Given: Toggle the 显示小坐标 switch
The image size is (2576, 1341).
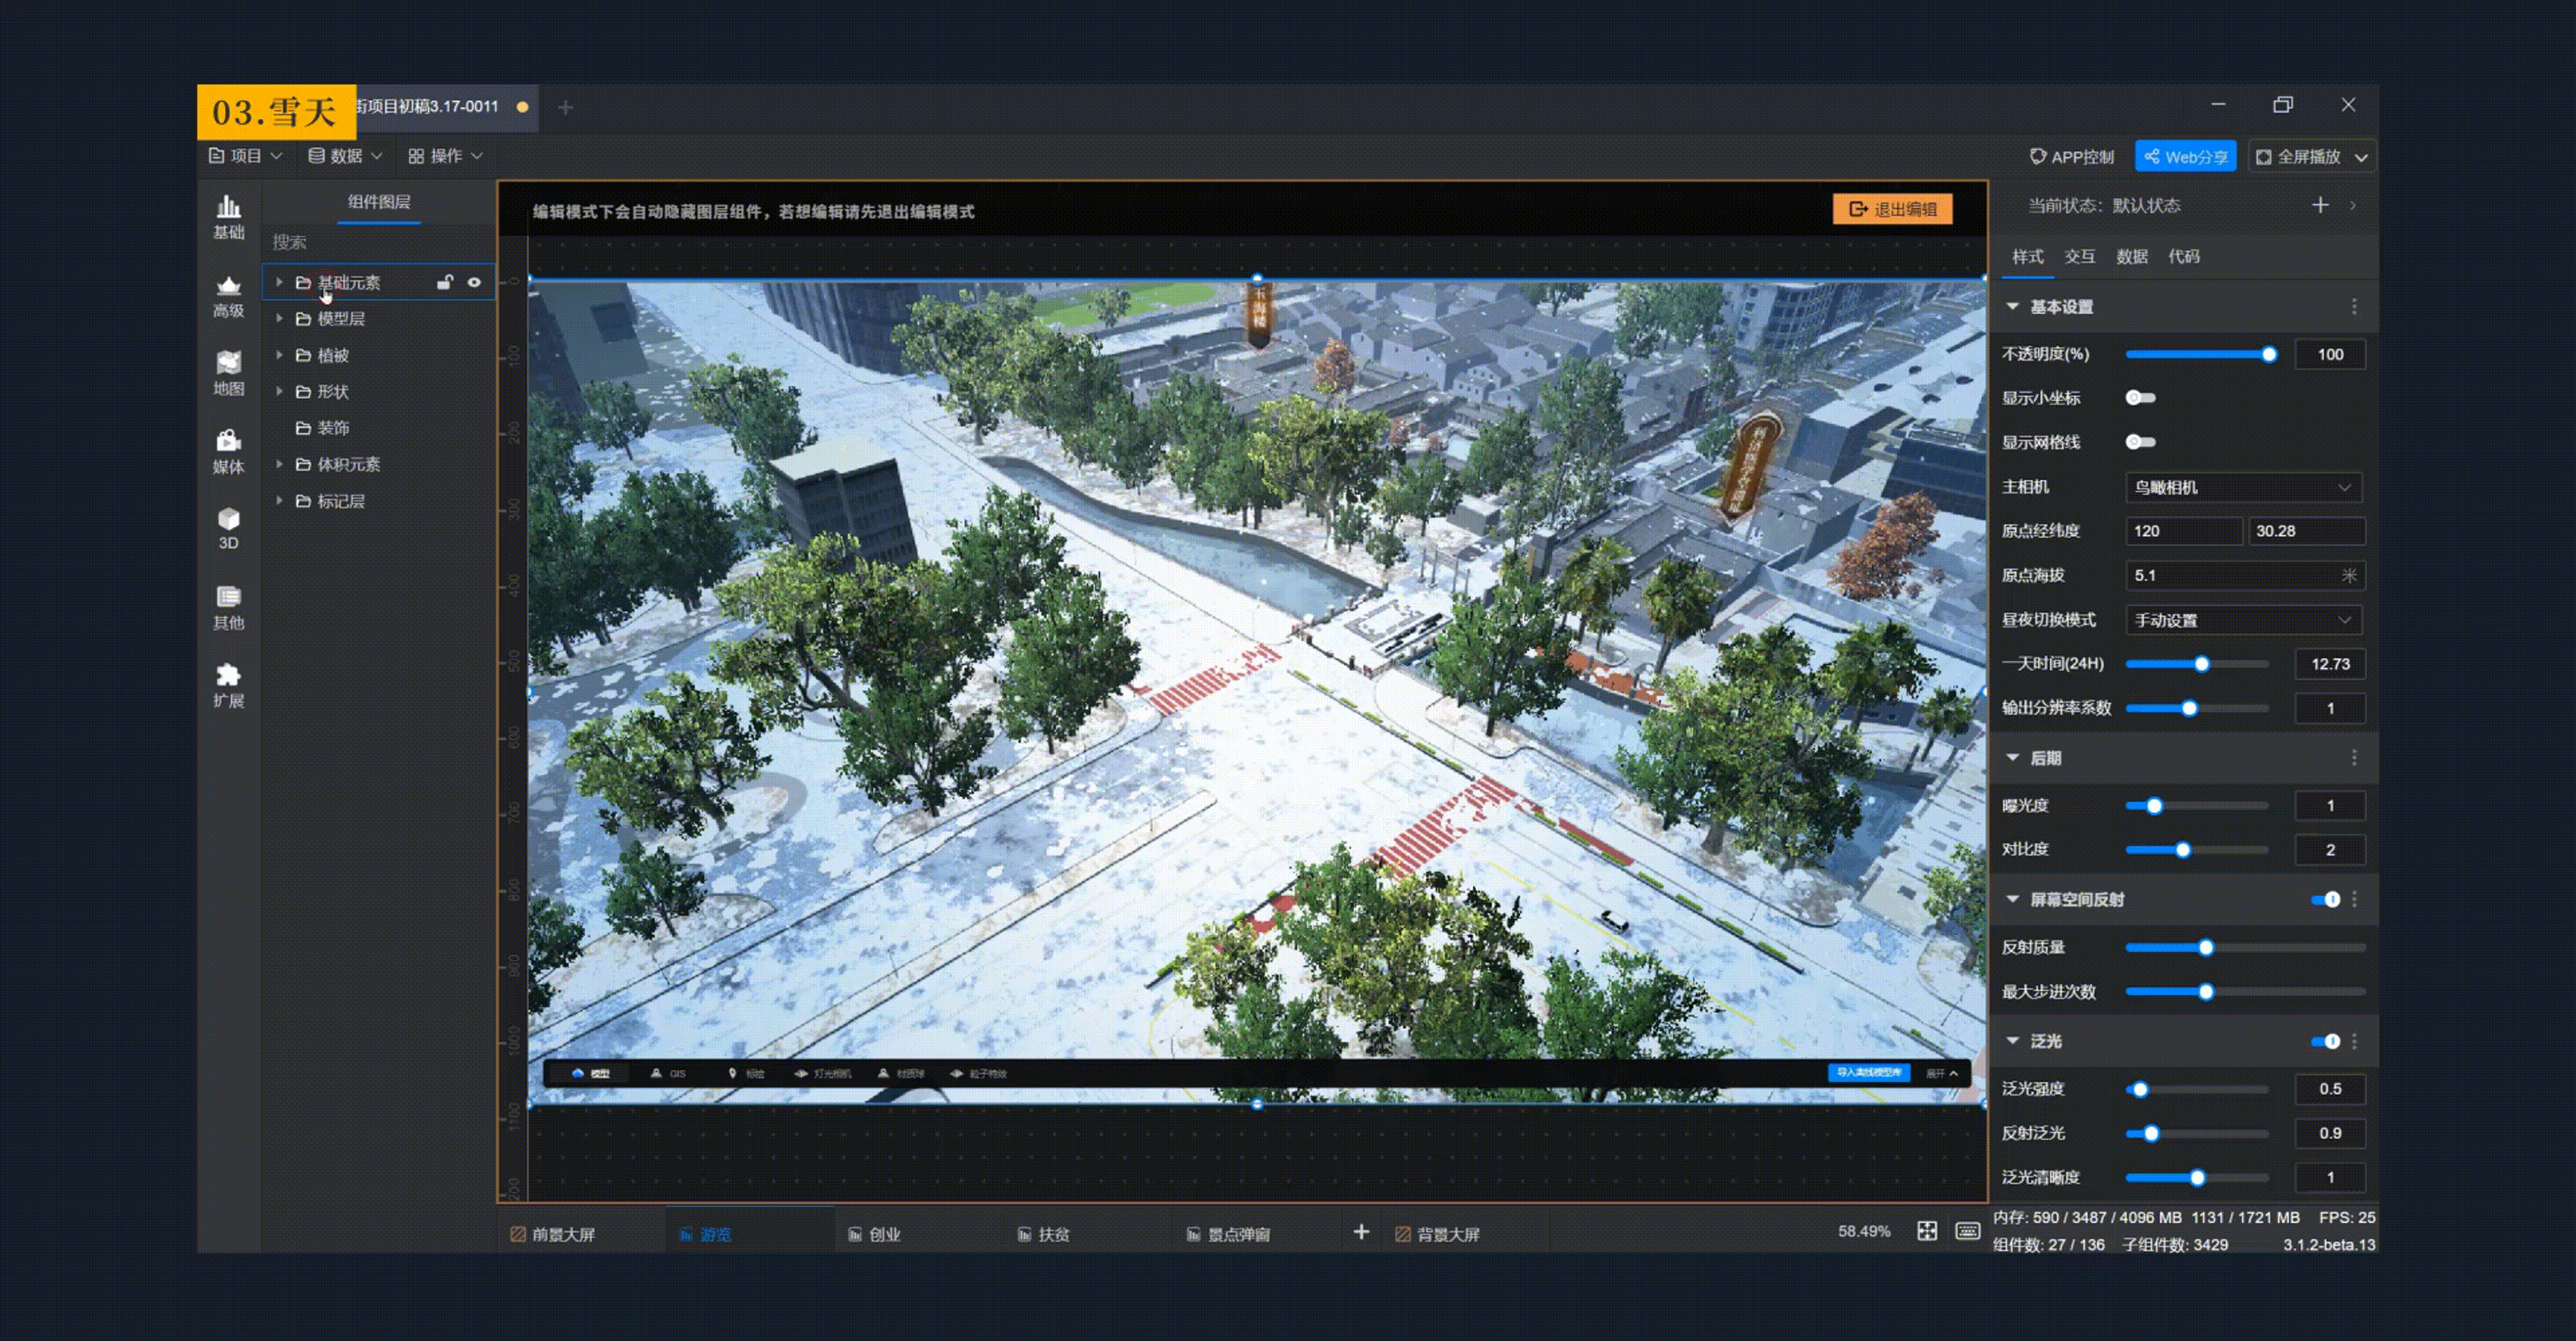Looking at the screenshot, I should pos(2140,398).
